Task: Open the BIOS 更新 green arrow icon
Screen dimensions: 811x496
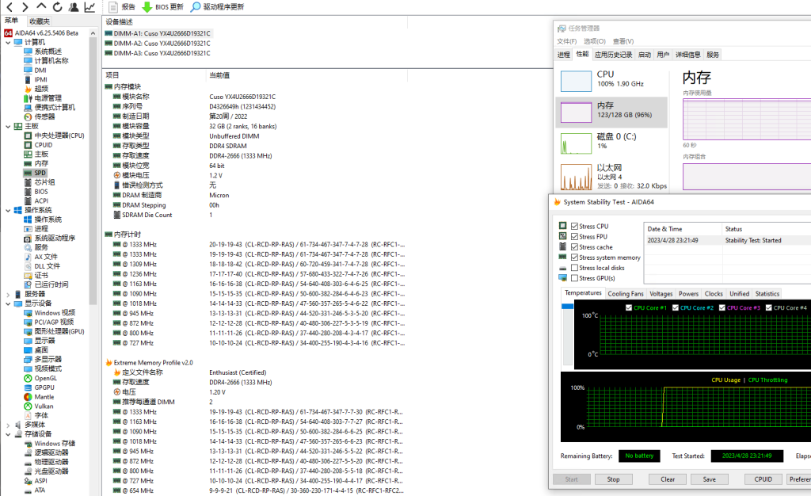Action: click(x=147, y=6)
